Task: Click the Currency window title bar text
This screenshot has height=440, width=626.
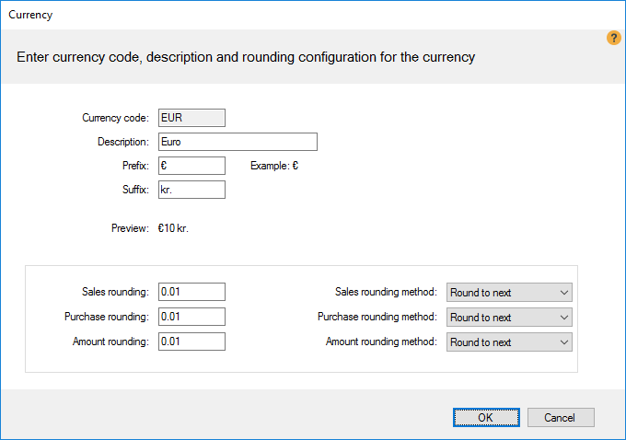Action: point(30,15)
